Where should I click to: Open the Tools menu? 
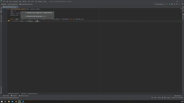coord(32,1)
